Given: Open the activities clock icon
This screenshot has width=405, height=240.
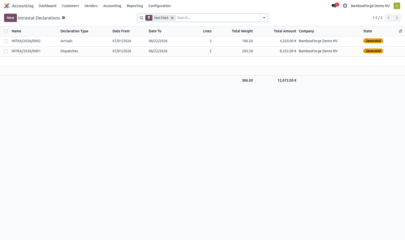Looking at the screenshot, I should pos(345,6).
